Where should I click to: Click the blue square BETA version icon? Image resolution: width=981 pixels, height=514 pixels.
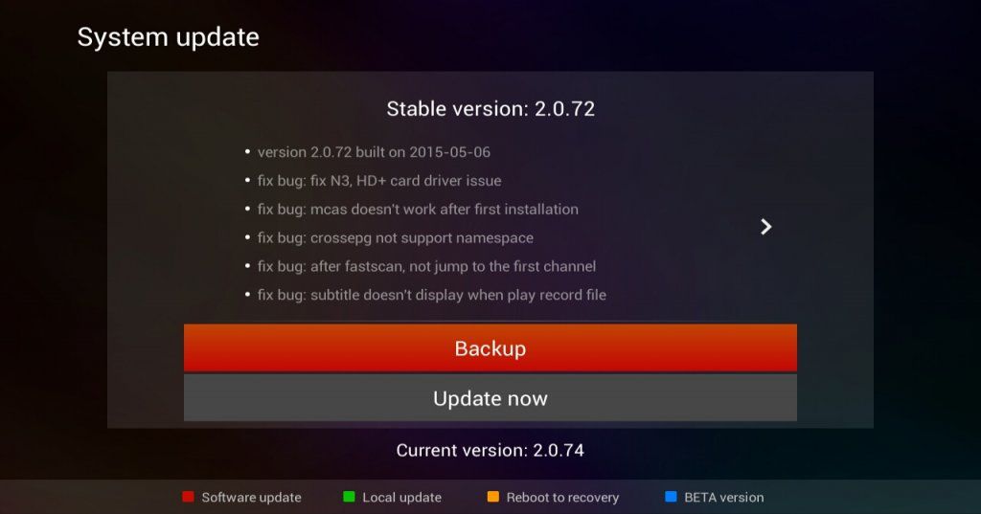(x=671, y=497)
